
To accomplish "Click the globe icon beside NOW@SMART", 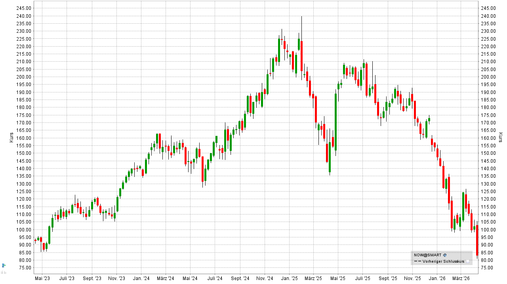I will (445, 255).
